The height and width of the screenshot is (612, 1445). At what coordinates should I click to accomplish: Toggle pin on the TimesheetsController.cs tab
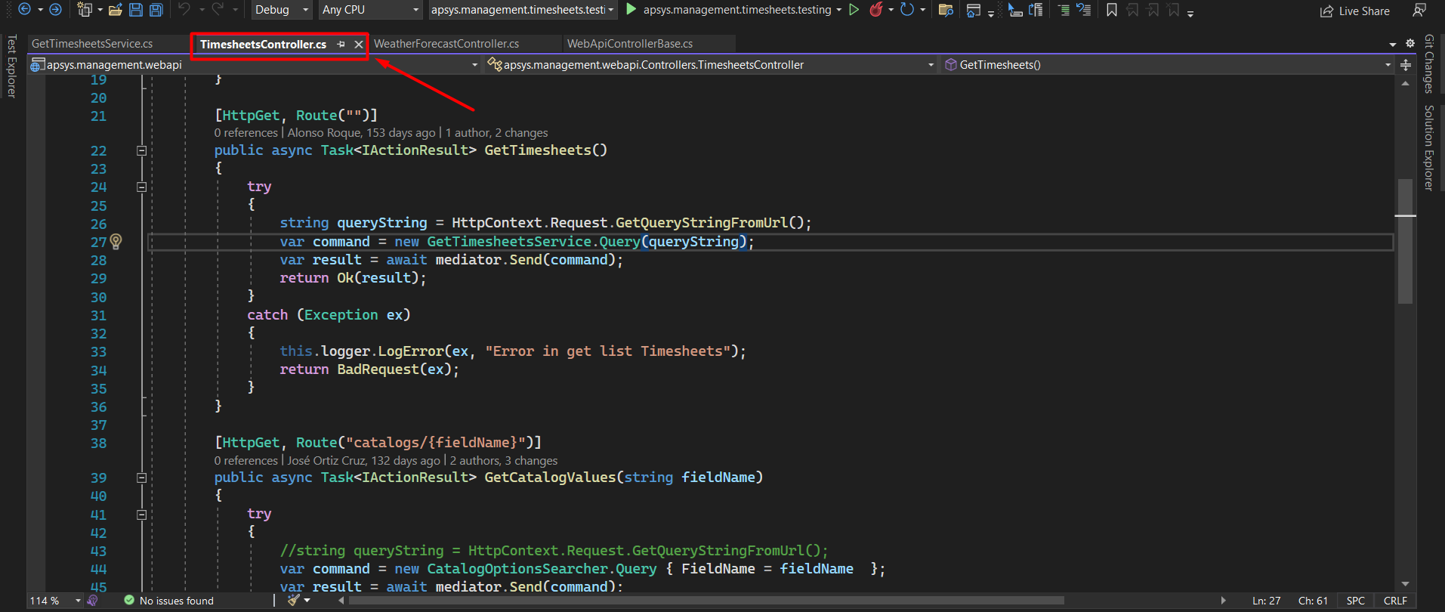(341, 45)
